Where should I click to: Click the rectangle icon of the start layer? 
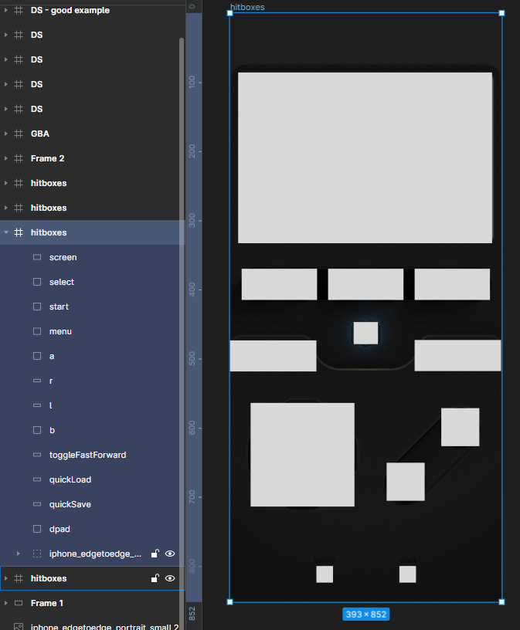(x=37, y=307)
